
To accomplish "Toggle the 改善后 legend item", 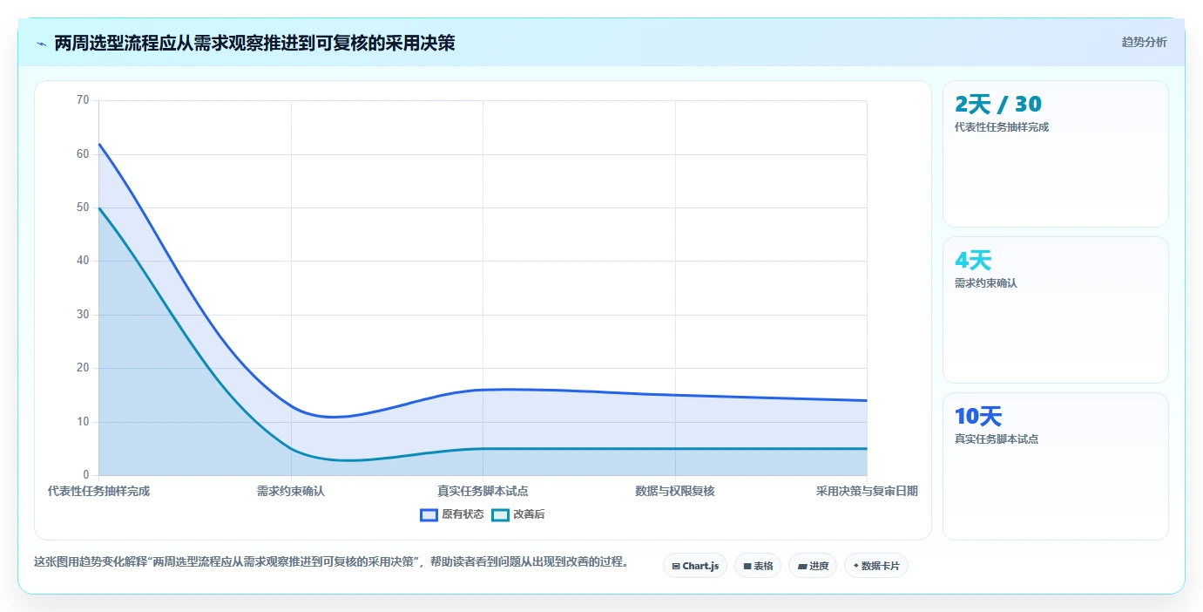I will click(x=518, y=514).
